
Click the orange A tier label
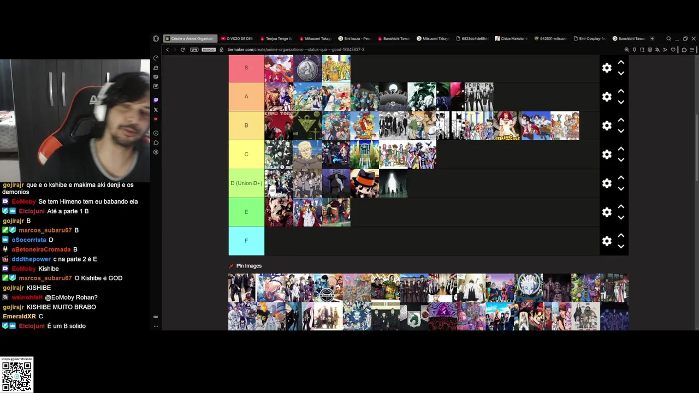point(246,97)
